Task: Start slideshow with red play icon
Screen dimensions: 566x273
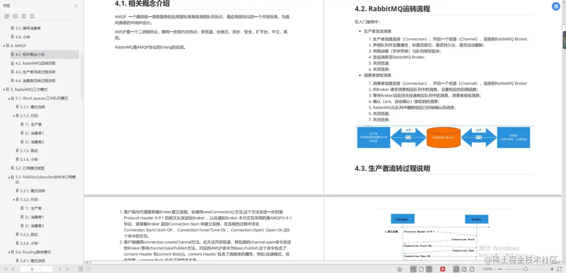Action: (x=443, y=269)
